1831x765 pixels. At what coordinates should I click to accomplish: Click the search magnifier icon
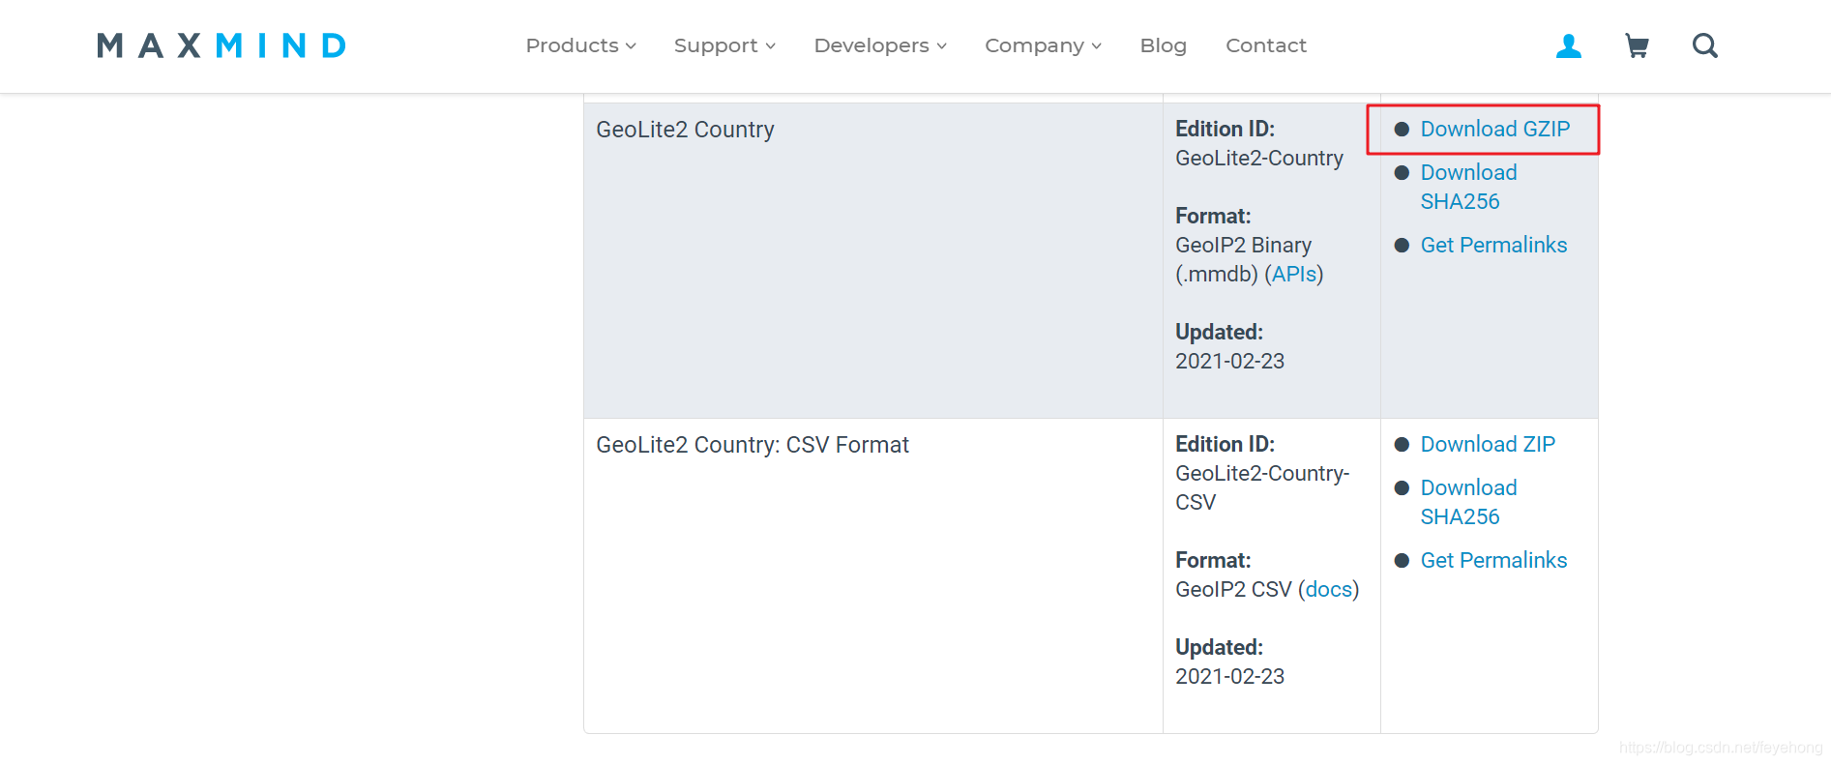click(1704, 45)
